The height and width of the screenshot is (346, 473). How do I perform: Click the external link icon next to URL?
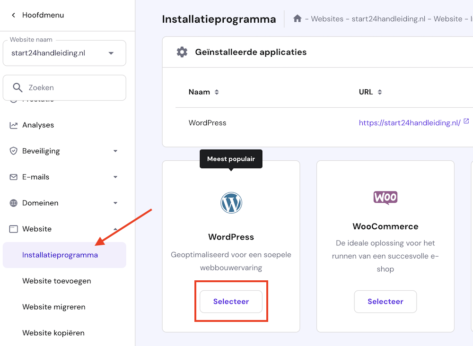click(x=466, y=121)
